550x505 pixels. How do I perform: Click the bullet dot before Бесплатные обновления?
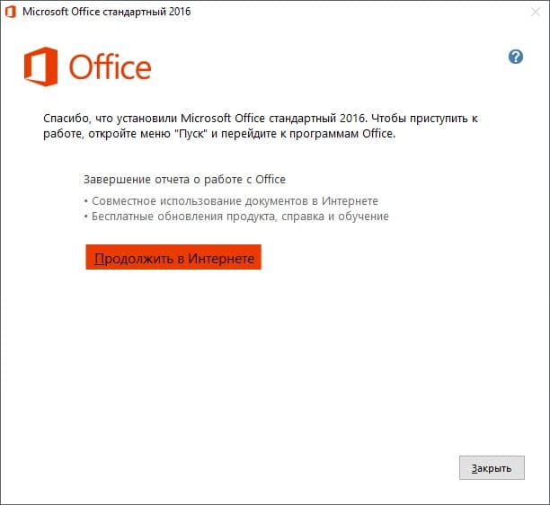(86, 217)
